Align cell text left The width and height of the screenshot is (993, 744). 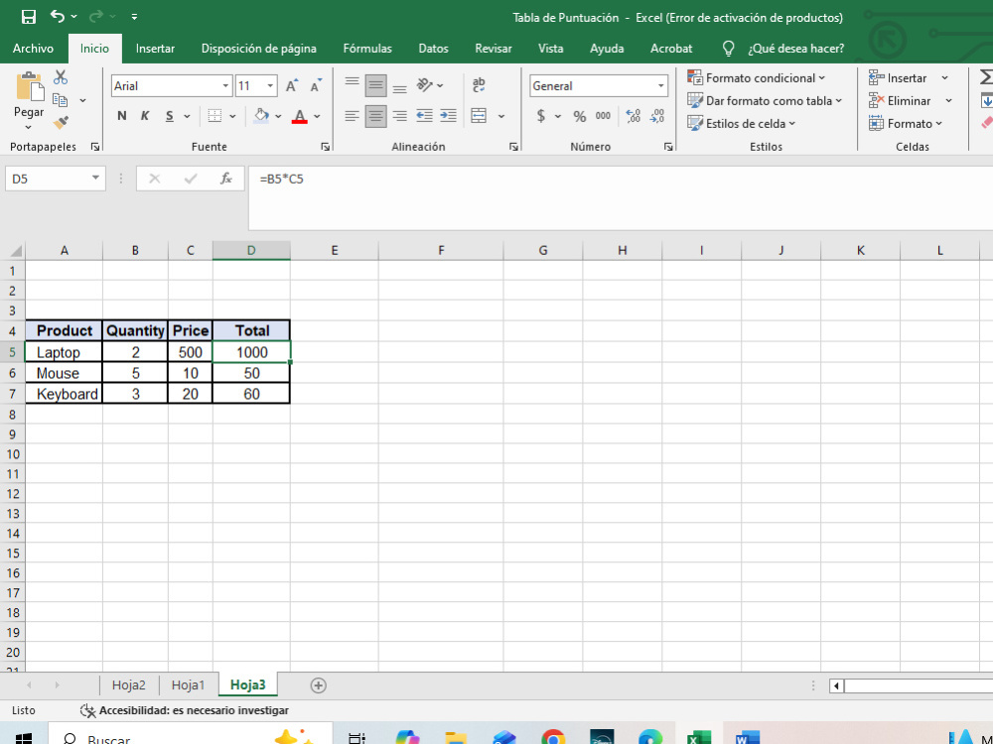click(x=353, y=116)
